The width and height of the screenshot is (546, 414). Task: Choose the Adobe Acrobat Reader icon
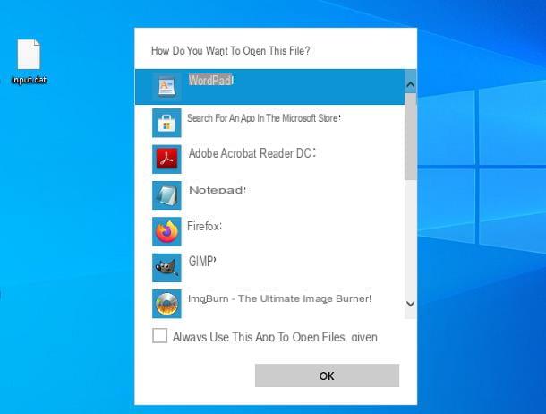click(x=166, y=159)
